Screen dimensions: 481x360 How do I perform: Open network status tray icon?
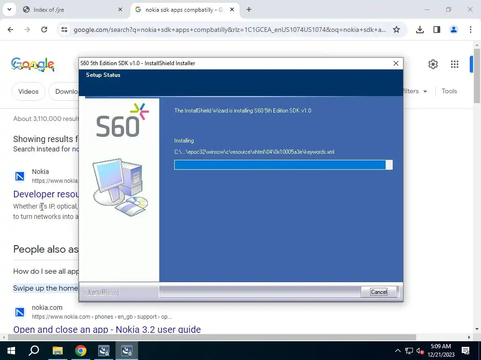[x=409, y=351]
